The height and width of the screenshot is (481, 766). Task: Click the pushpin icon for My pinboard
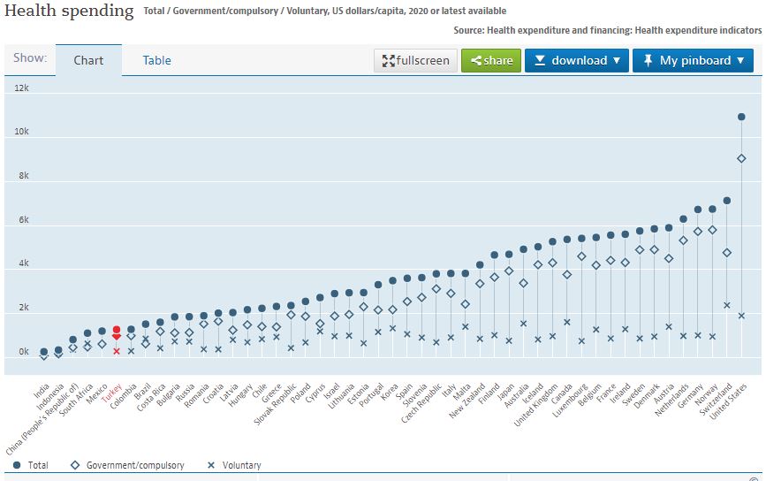coord(648,61)
